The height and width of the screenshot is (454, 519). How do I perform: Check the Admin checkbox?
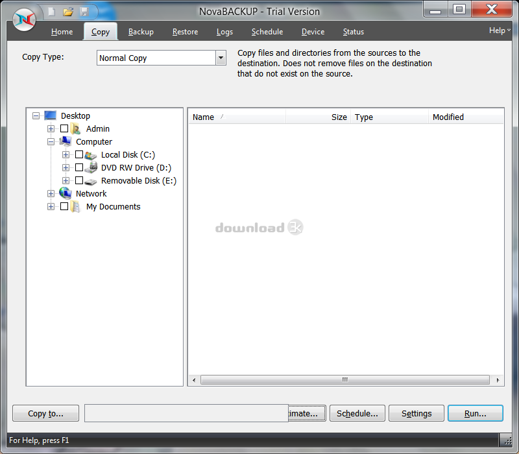click(64, 128)
